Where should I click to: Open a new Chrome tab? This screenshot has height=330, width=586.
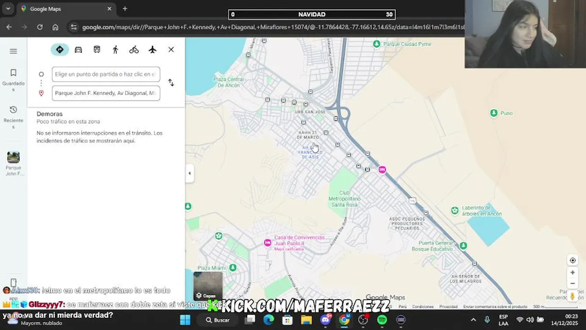tap(125, 9)
